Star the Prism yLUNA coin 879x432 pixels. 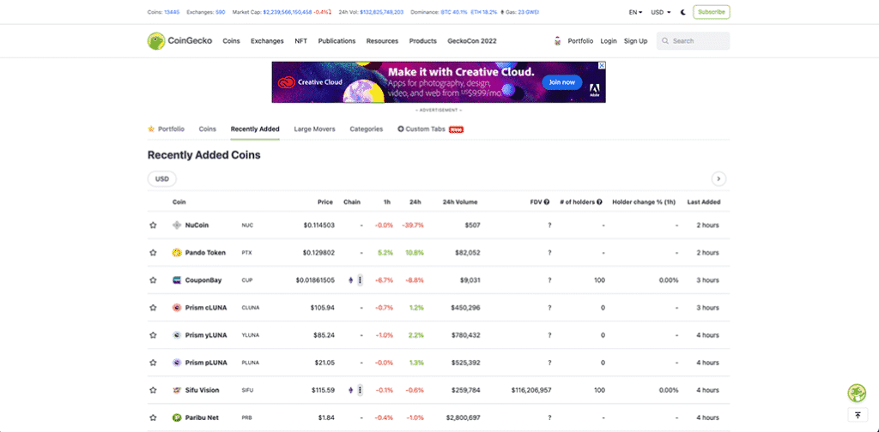coord(153,334)
